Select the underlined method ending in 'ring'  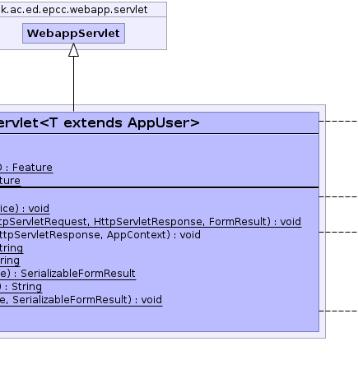coord(10,261)
